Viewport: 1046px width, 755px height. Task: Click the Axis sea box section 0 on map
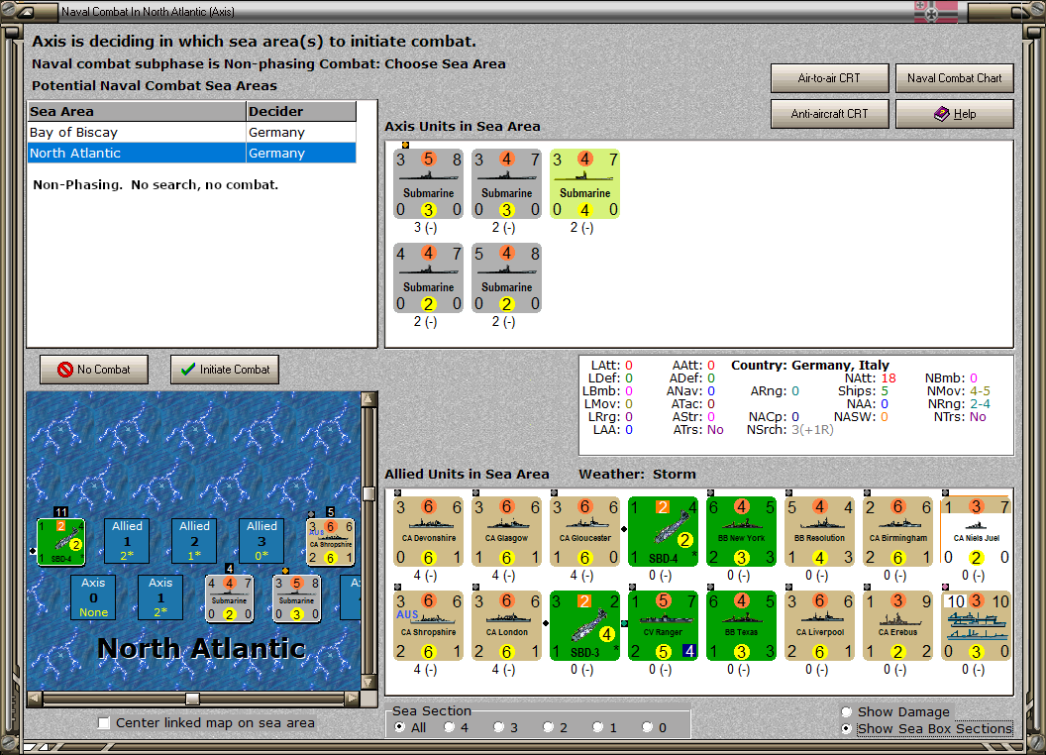click(93, 597)
